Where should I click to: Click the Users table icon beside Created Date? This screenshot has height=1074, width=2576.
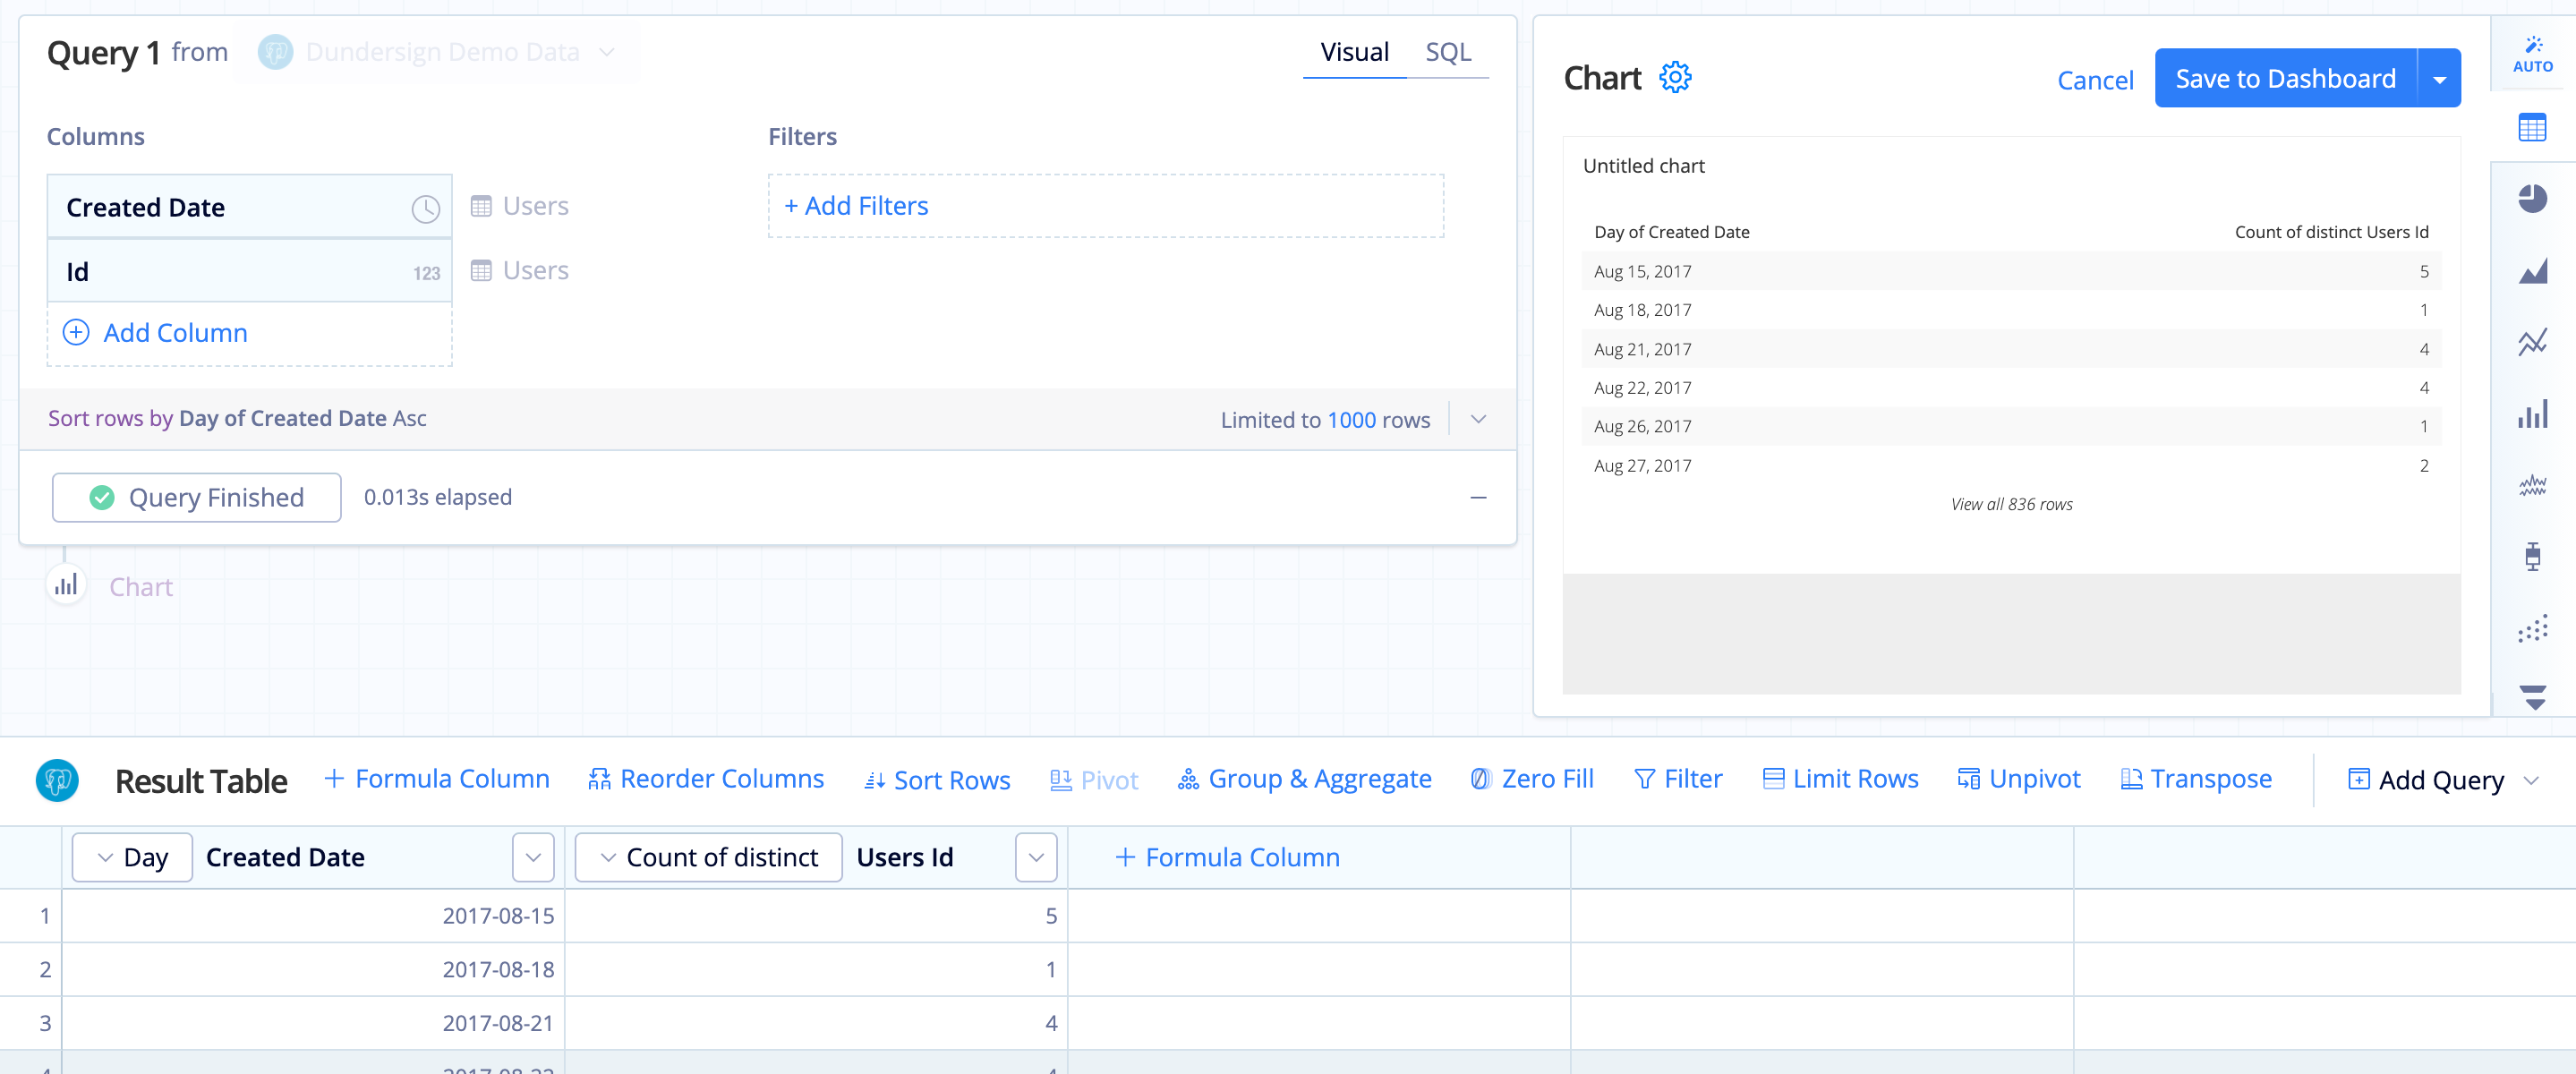(481, 206)
